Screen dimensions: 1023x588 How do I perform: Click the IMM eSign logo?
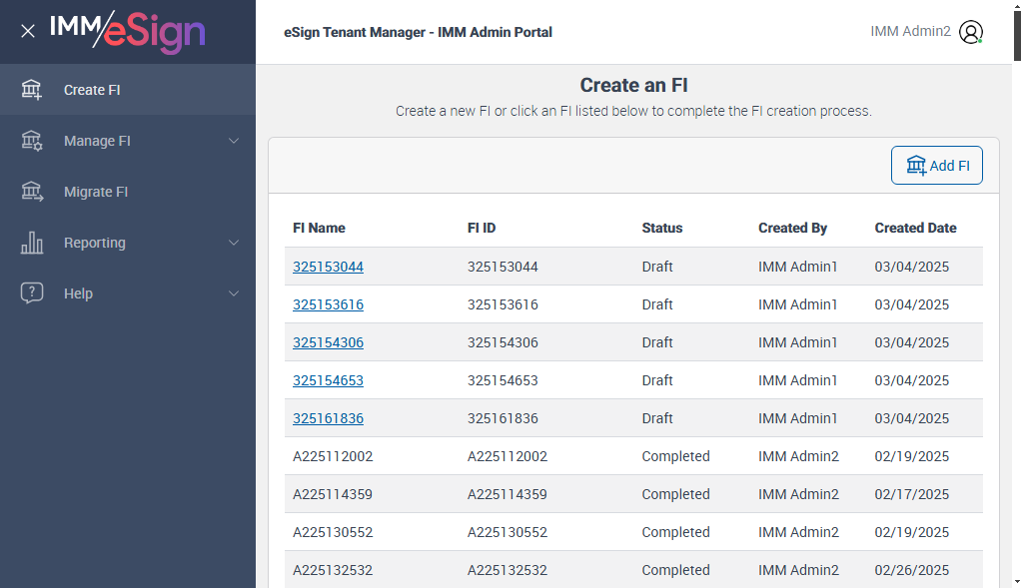127,31
